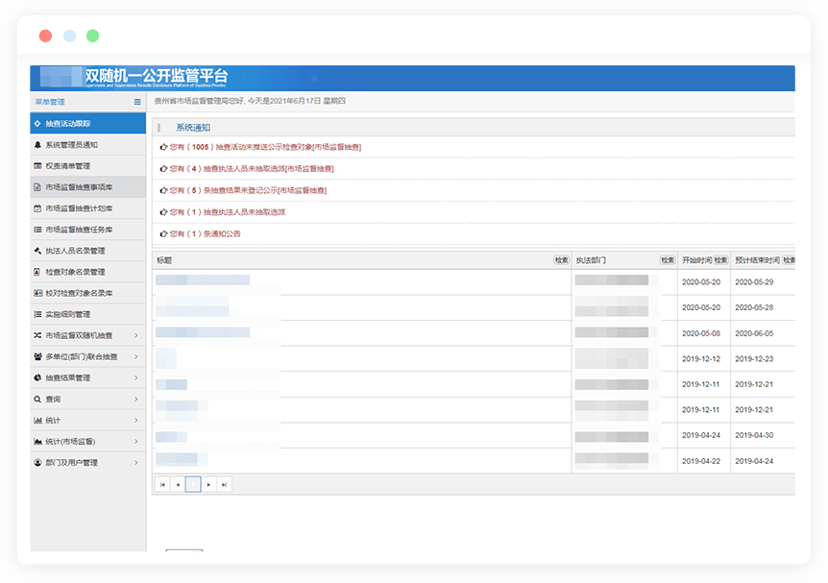The height and width of the screenshot is (583, 828).
Task: Click the hamburger icon beside 菜单管理
Action: (137, 102)
